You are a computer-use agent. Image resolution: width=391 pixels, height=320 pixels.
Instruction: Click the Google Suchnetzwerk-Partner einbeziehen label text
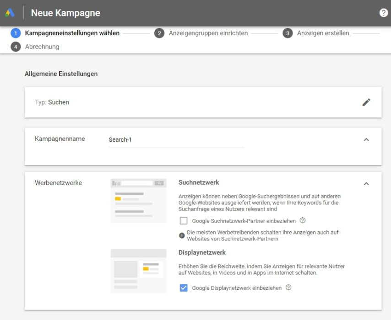point(244,221)
